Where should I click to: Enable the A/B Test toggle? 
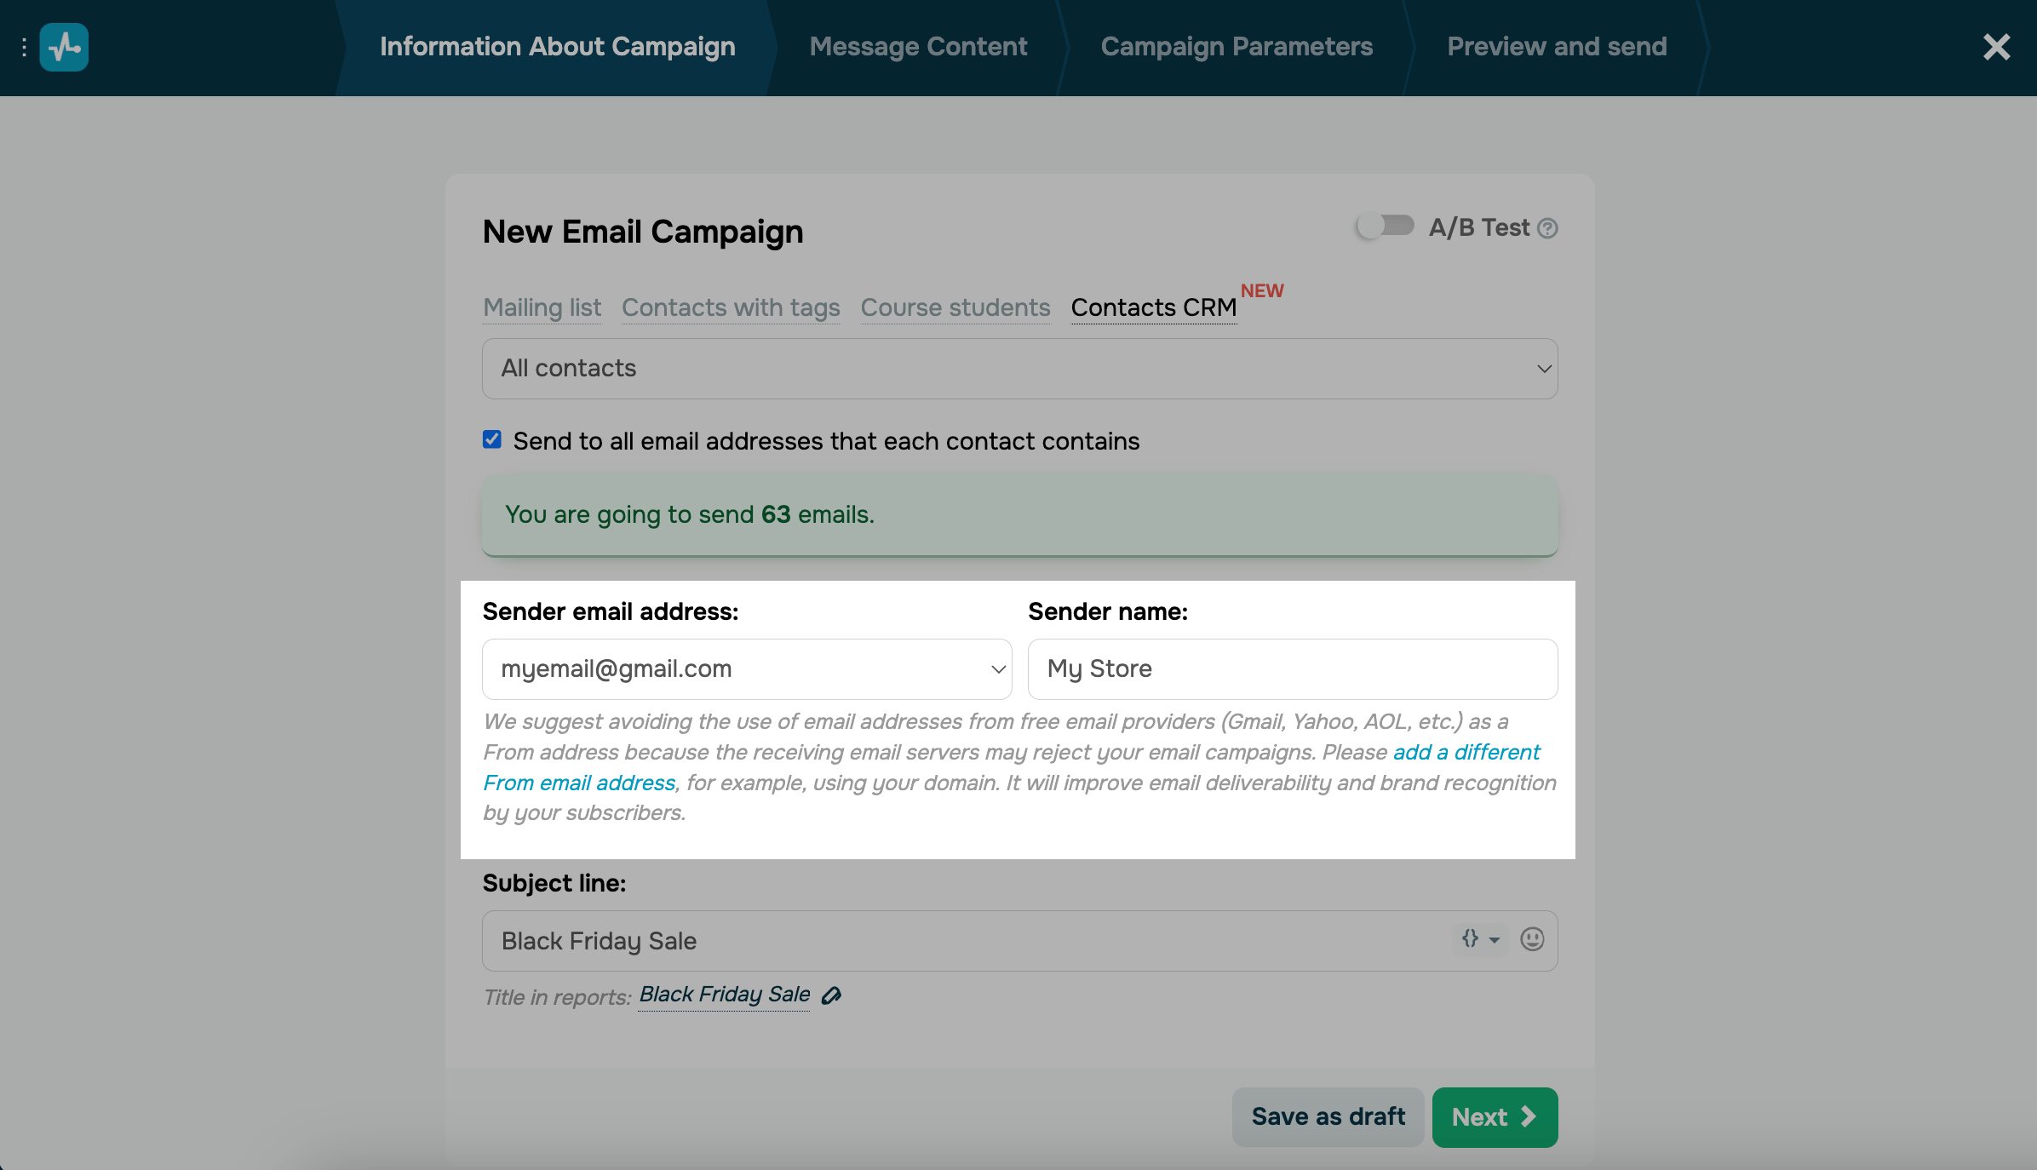pos(1385,227)
